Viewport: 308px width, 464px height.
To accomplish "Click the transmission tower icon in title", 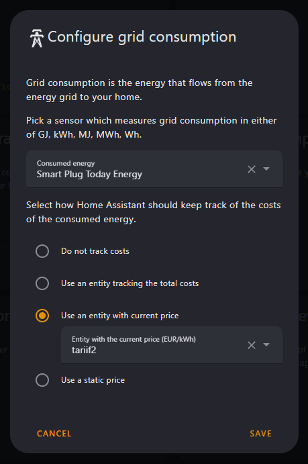I will coord(37,38).
